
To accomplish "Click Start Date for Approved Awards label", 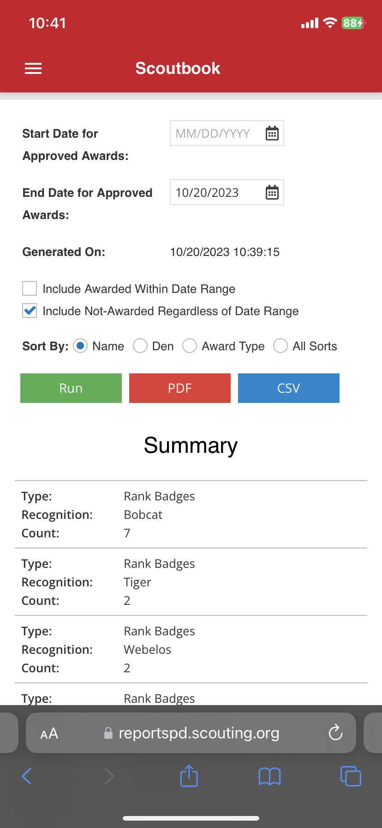I will pos(76,145).
